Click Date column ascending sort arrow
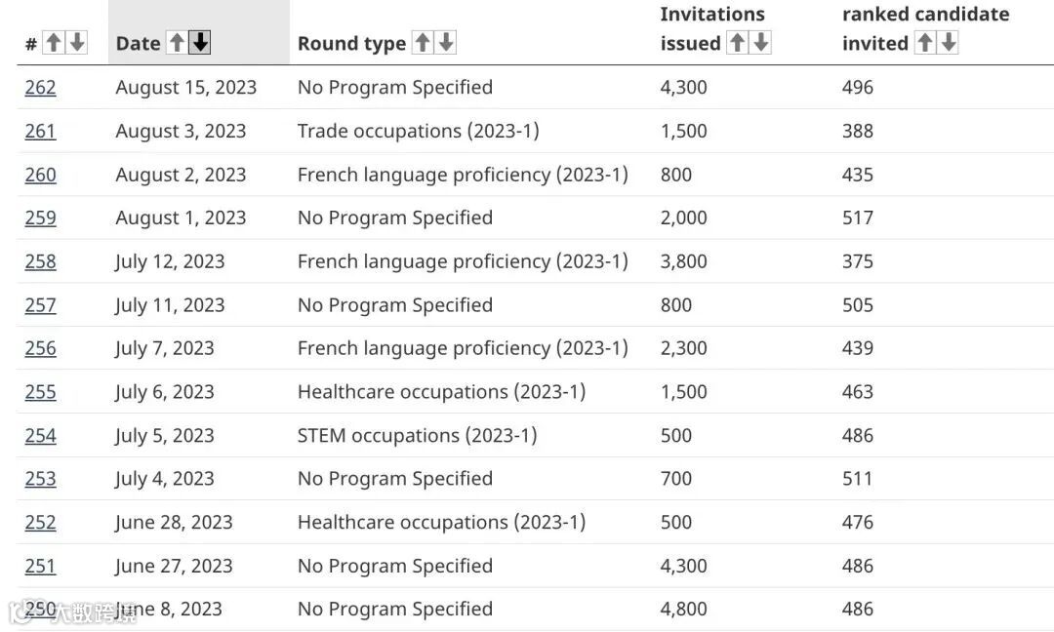 point(177,43)
